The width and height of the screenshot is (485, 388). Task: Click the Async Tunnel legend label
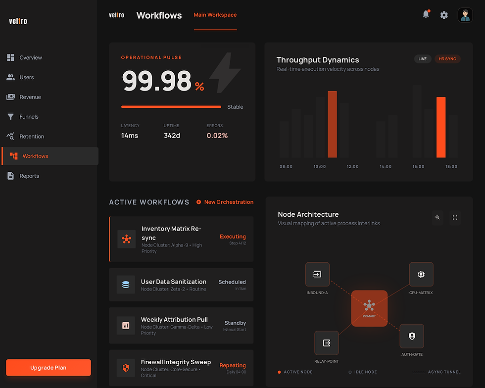coord(444,372)
